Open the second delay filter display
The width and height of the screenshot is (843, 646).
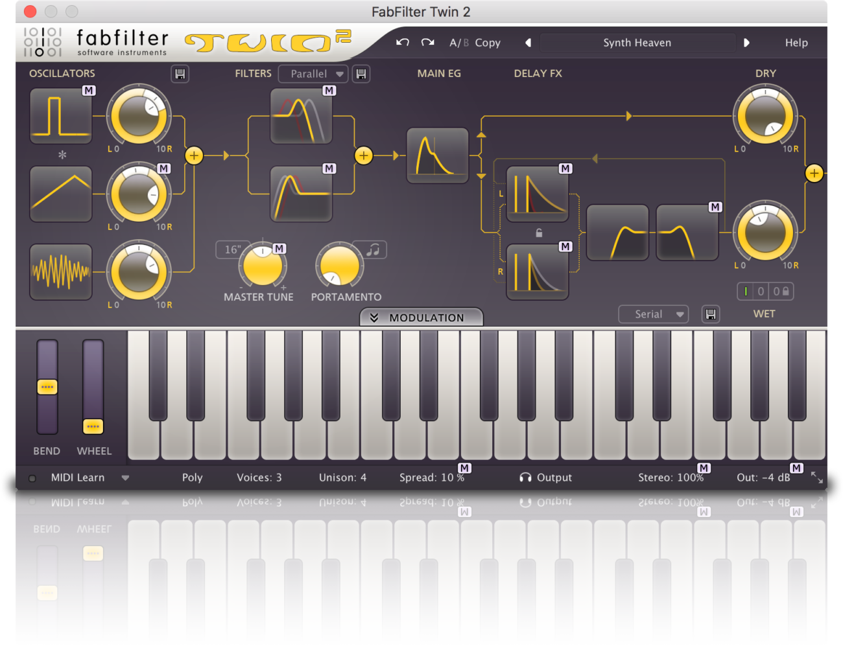[x=687, y=233]
